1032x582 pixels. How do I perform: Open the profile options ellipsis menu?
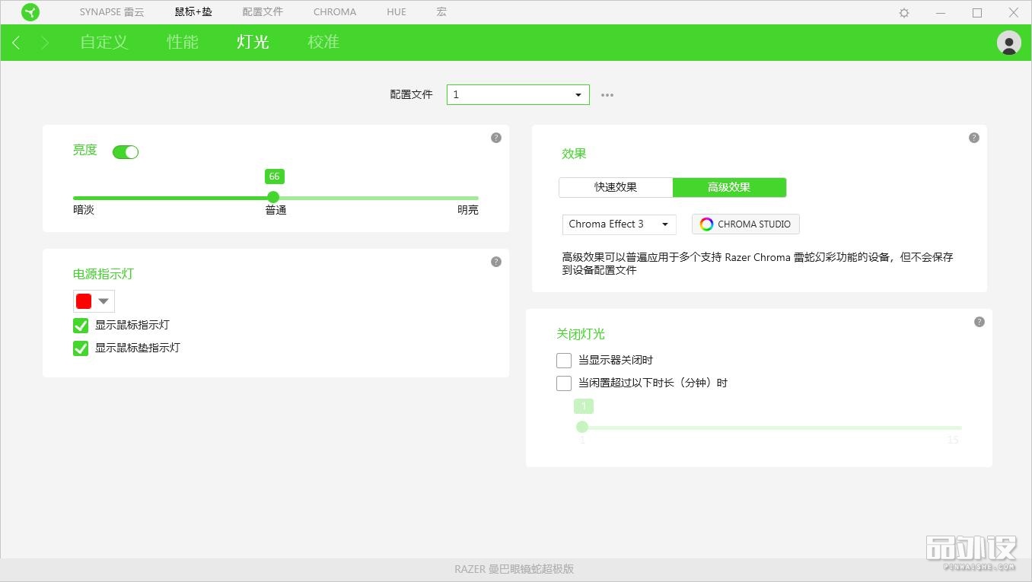pyautogui.click(x=607, y=94)
